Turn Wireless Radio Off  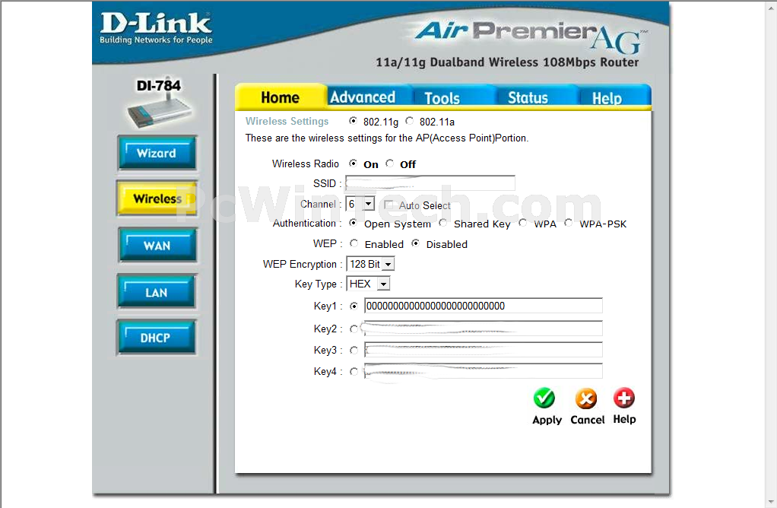(x=390, y=164)
